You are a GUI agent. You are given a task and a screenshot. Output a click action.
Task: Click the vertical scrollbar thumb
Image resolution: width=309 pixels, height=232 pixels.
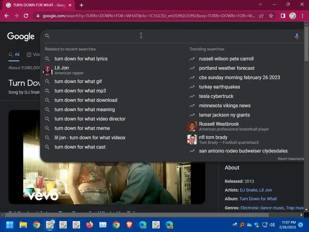point(306,44)
